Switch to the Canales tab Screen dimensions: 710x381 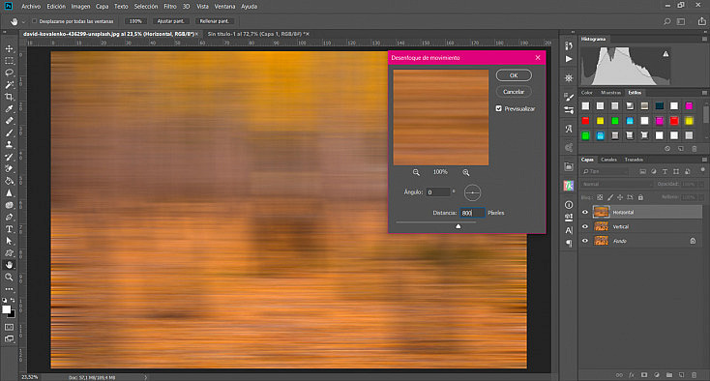tap(608, 160)
